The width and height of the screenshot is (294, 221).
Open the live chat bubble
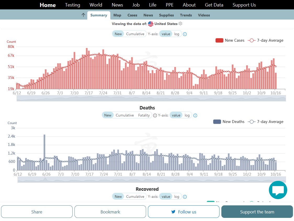click(278, 190)
